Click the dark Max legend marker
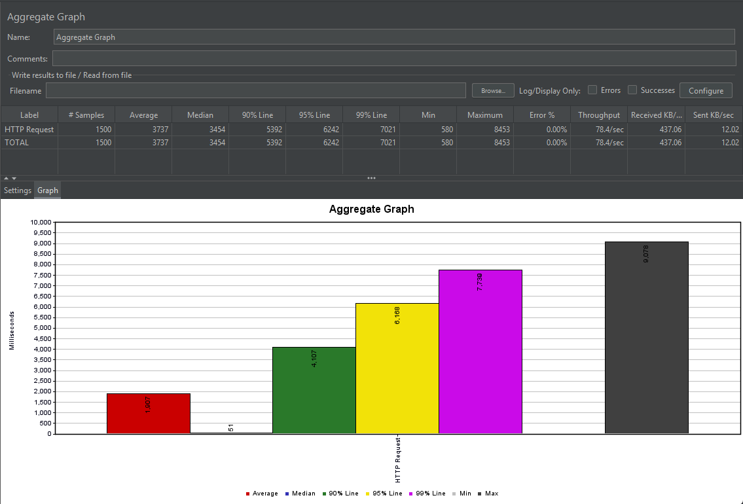 point(480,494)
